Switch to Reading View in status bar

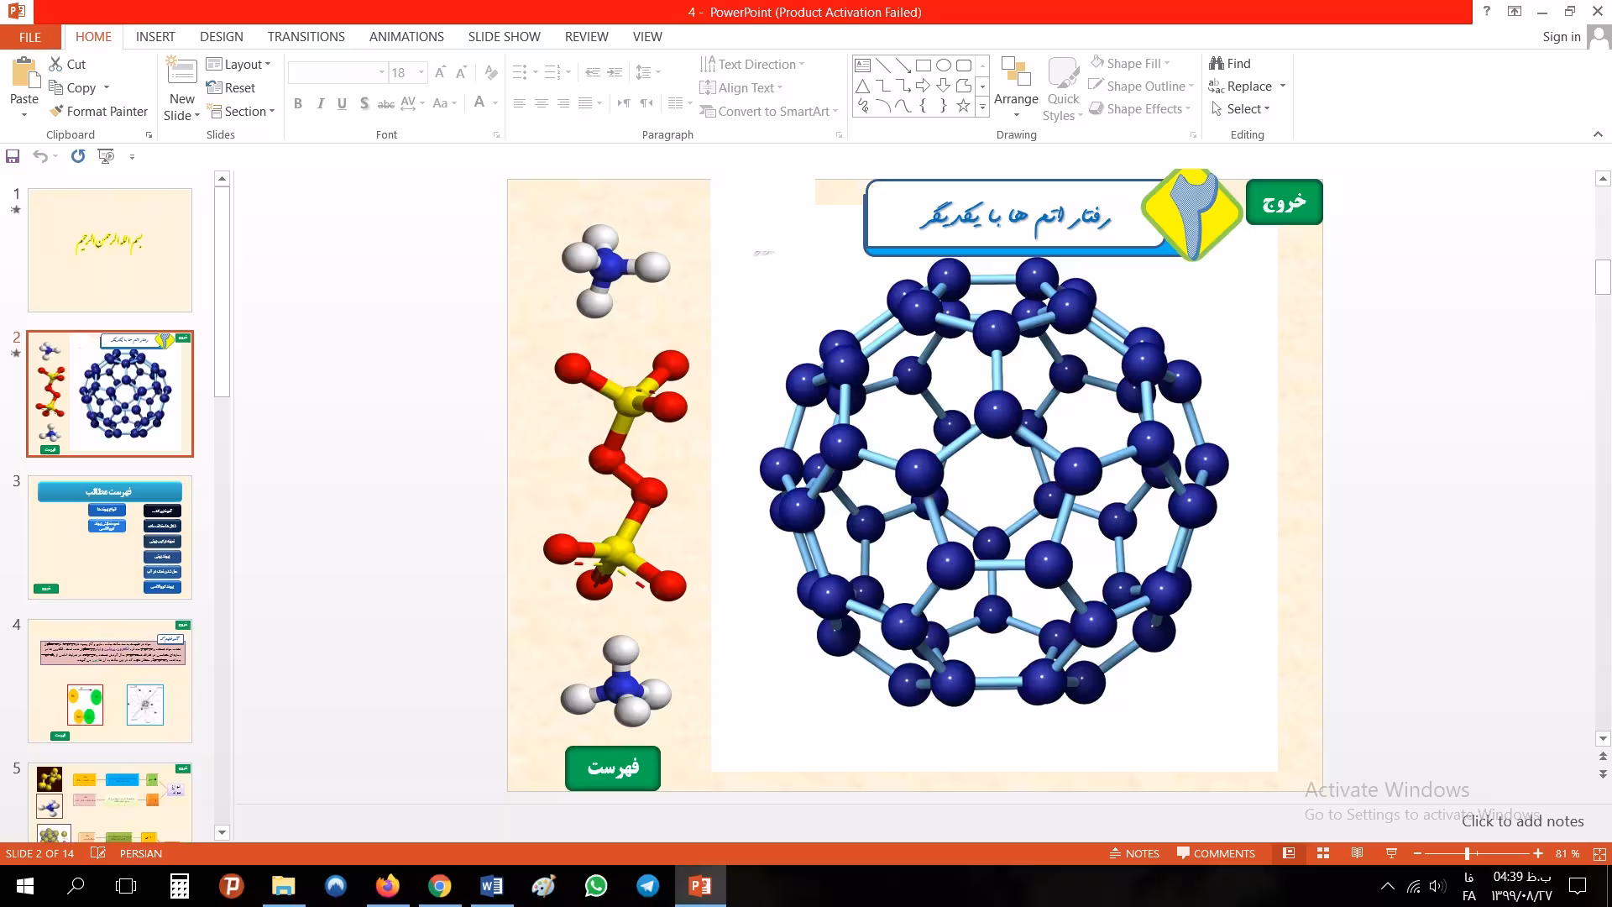coord(1357,853)
